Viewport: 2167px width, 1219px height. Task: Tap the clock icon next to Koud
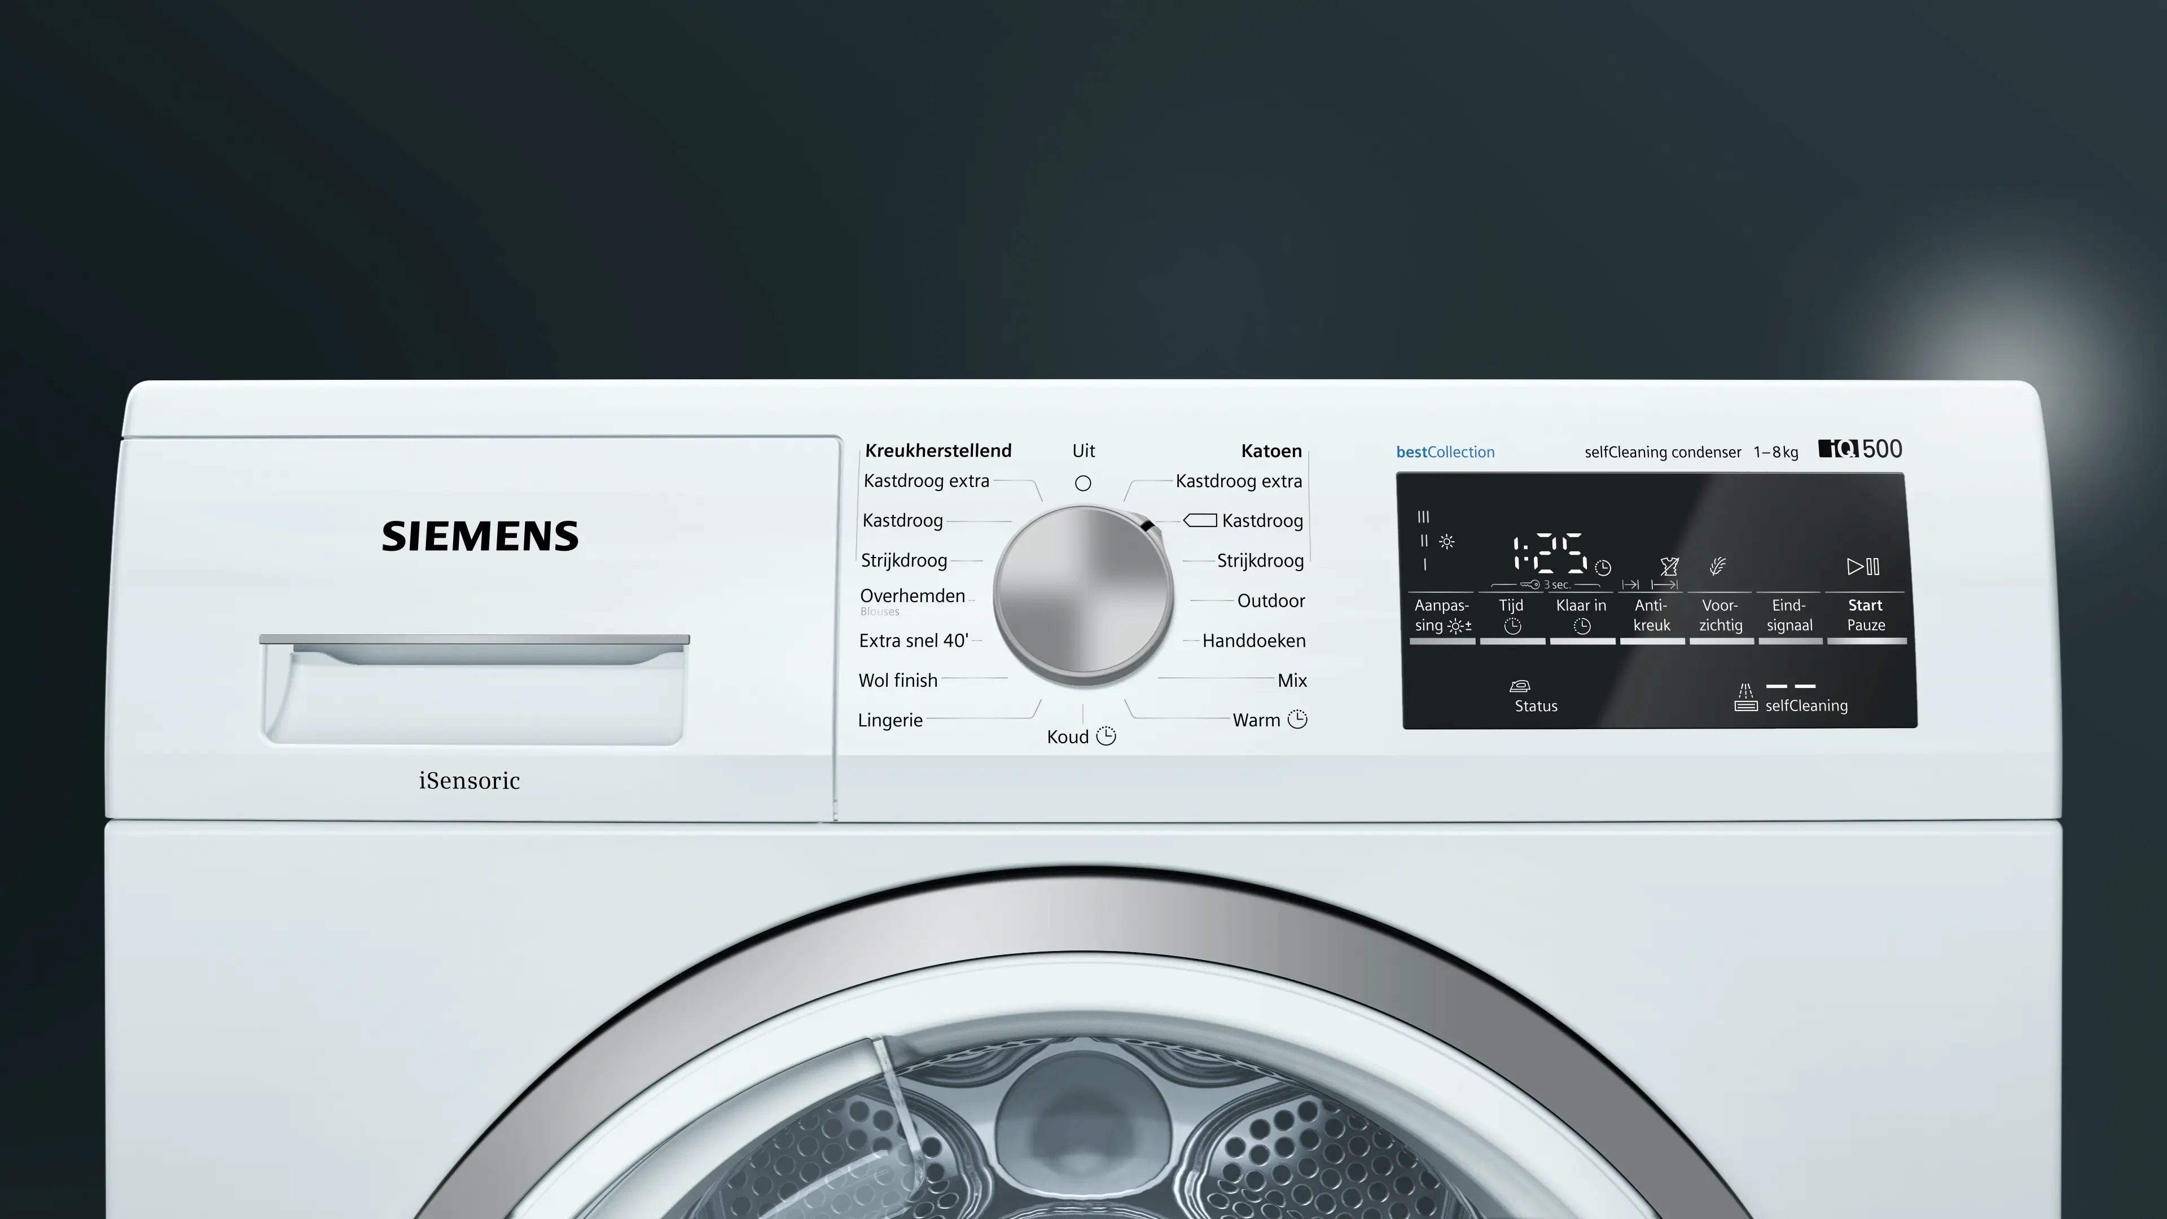(1106, 736)
